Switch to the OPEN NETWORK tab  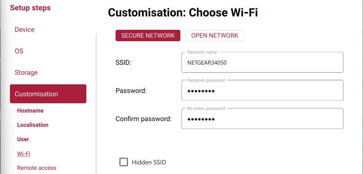point(214,35)
